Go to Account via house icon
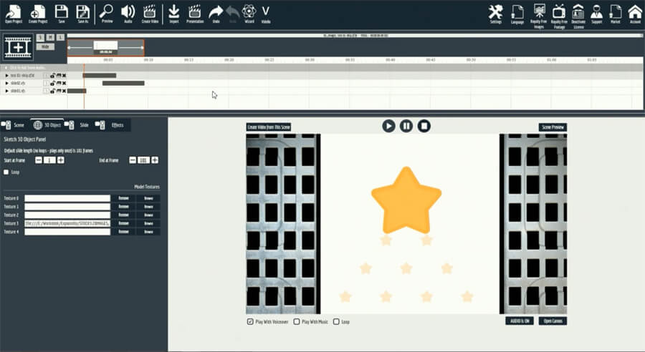The width and height of the screenshot is (645, 352). tap(635, 14)
